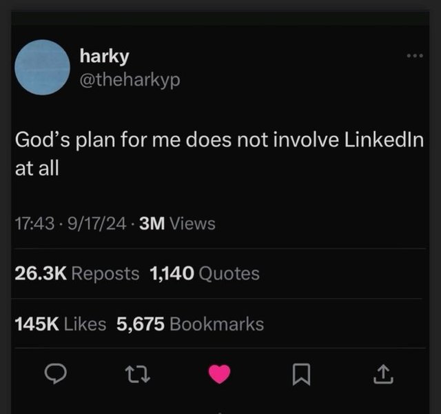This screenshot has width=441, height=414.
Task: Toggle the bookmark icon on this tweet
Action: [300, 375]
